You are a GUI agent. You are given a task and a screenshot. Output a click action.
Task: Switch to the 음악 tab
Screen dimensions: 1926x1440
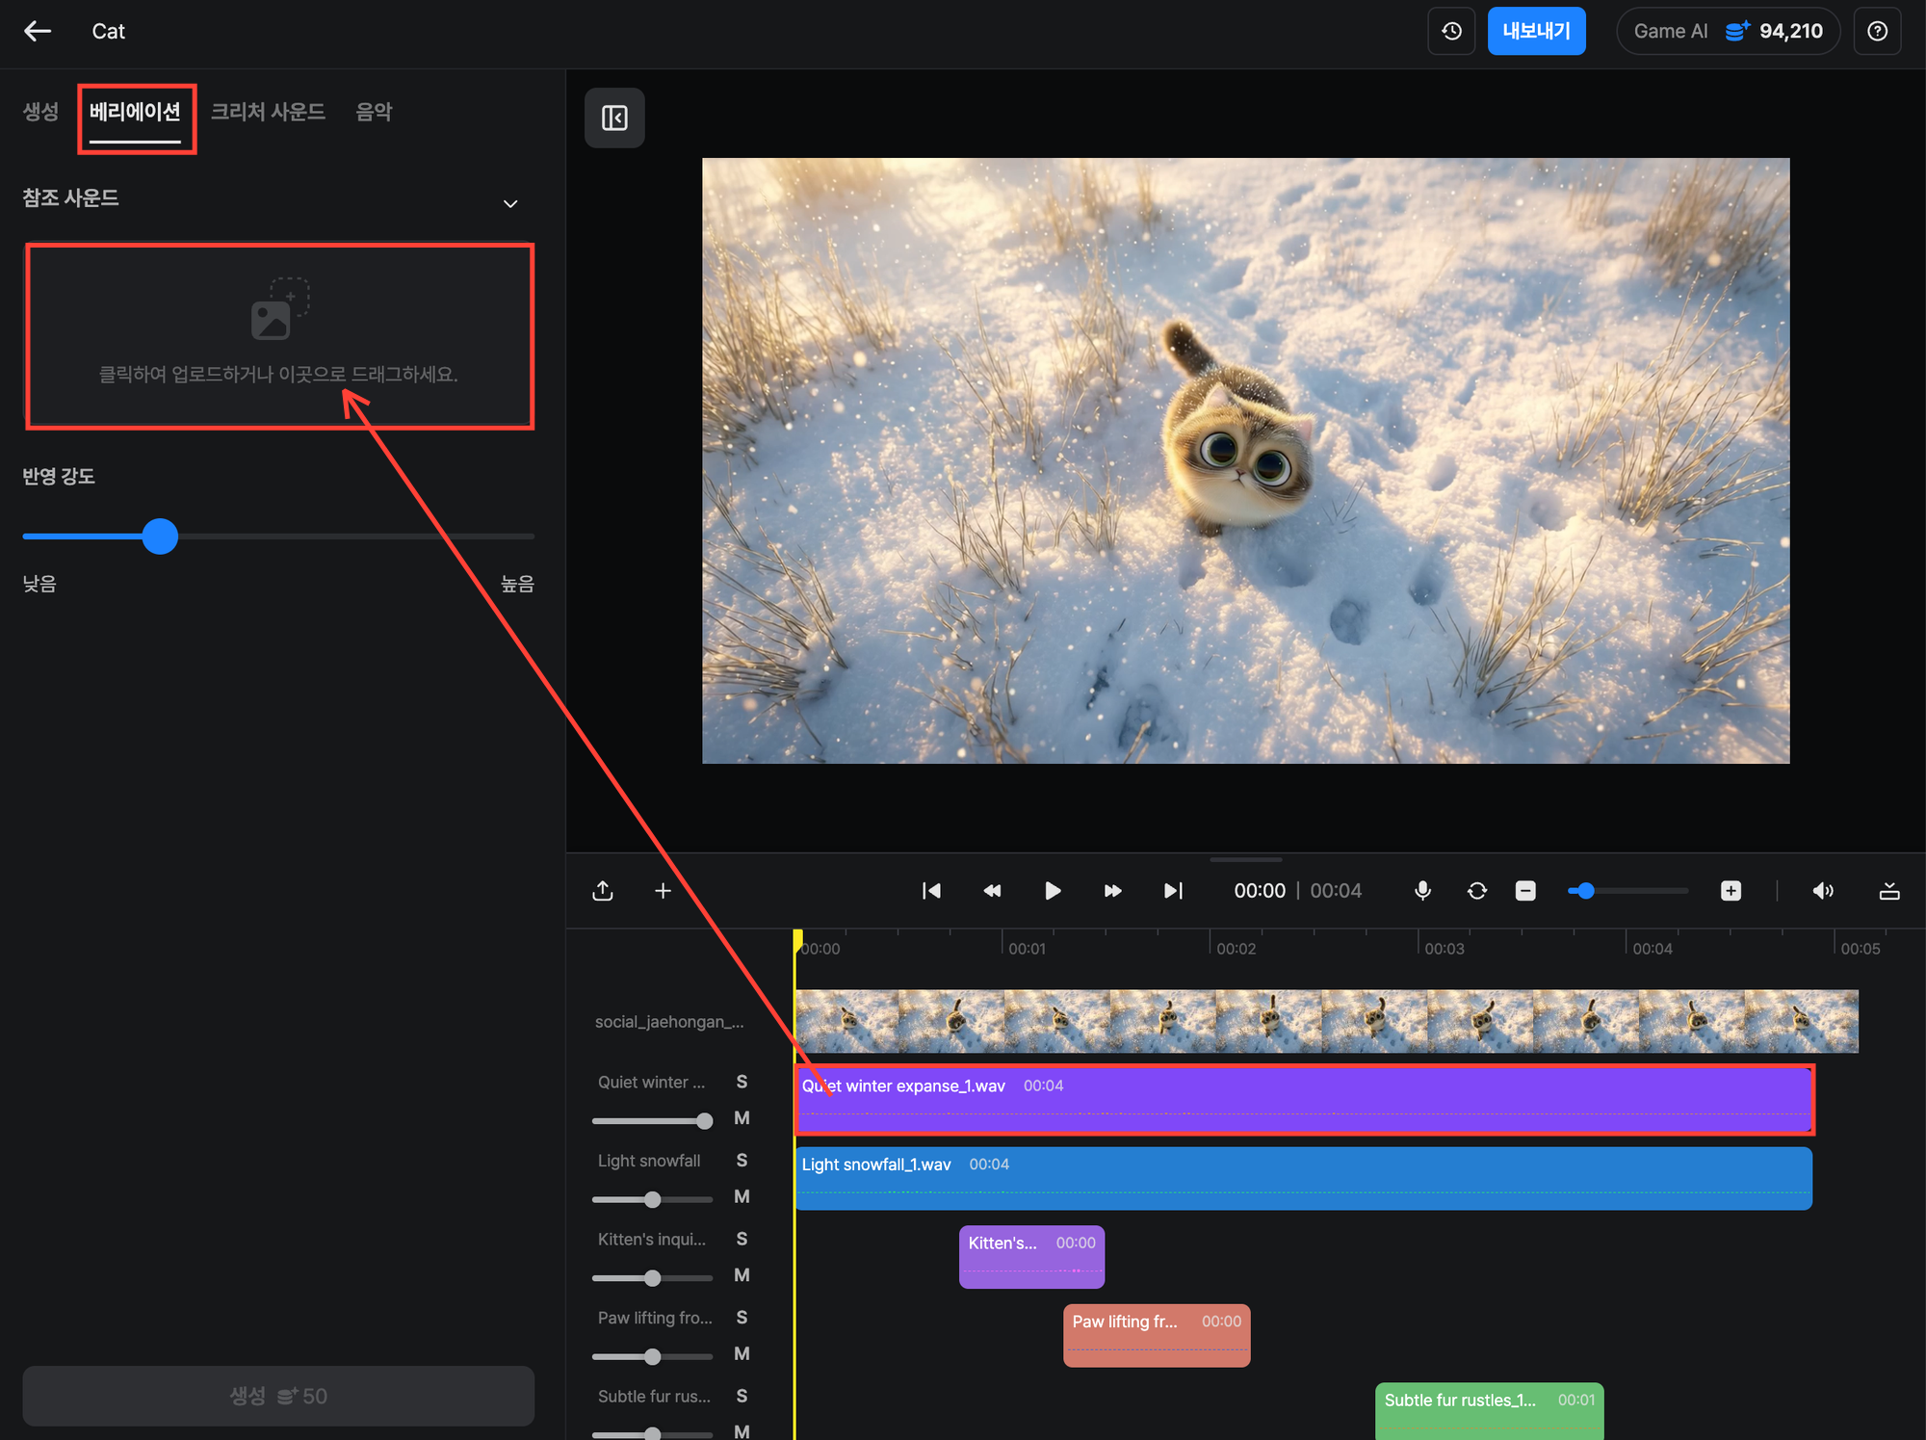(374, 112)
